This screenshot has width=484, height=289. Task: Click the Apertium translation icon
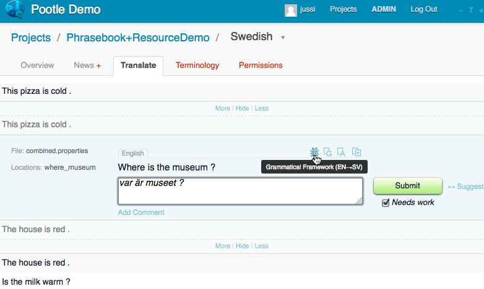pos(341,152)
